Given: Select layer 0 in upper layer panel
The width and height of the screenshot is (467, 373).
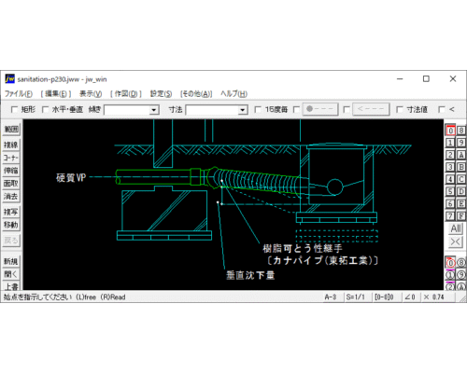Looking at the screenshot, I should point(450,131).
